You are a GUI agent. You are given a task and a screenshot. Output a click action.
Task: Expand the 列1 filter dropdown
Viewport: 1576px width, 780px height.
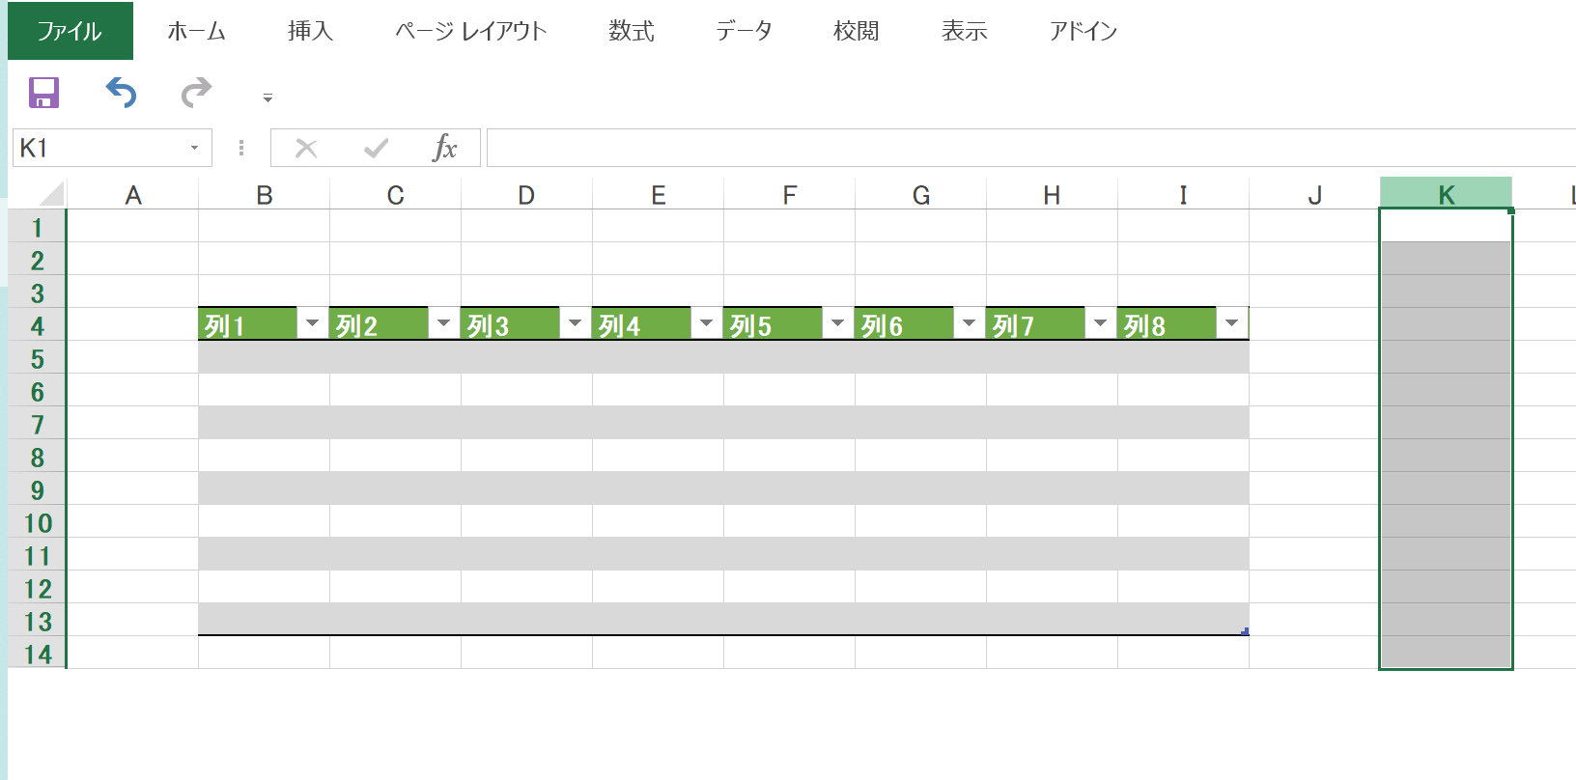312,323
